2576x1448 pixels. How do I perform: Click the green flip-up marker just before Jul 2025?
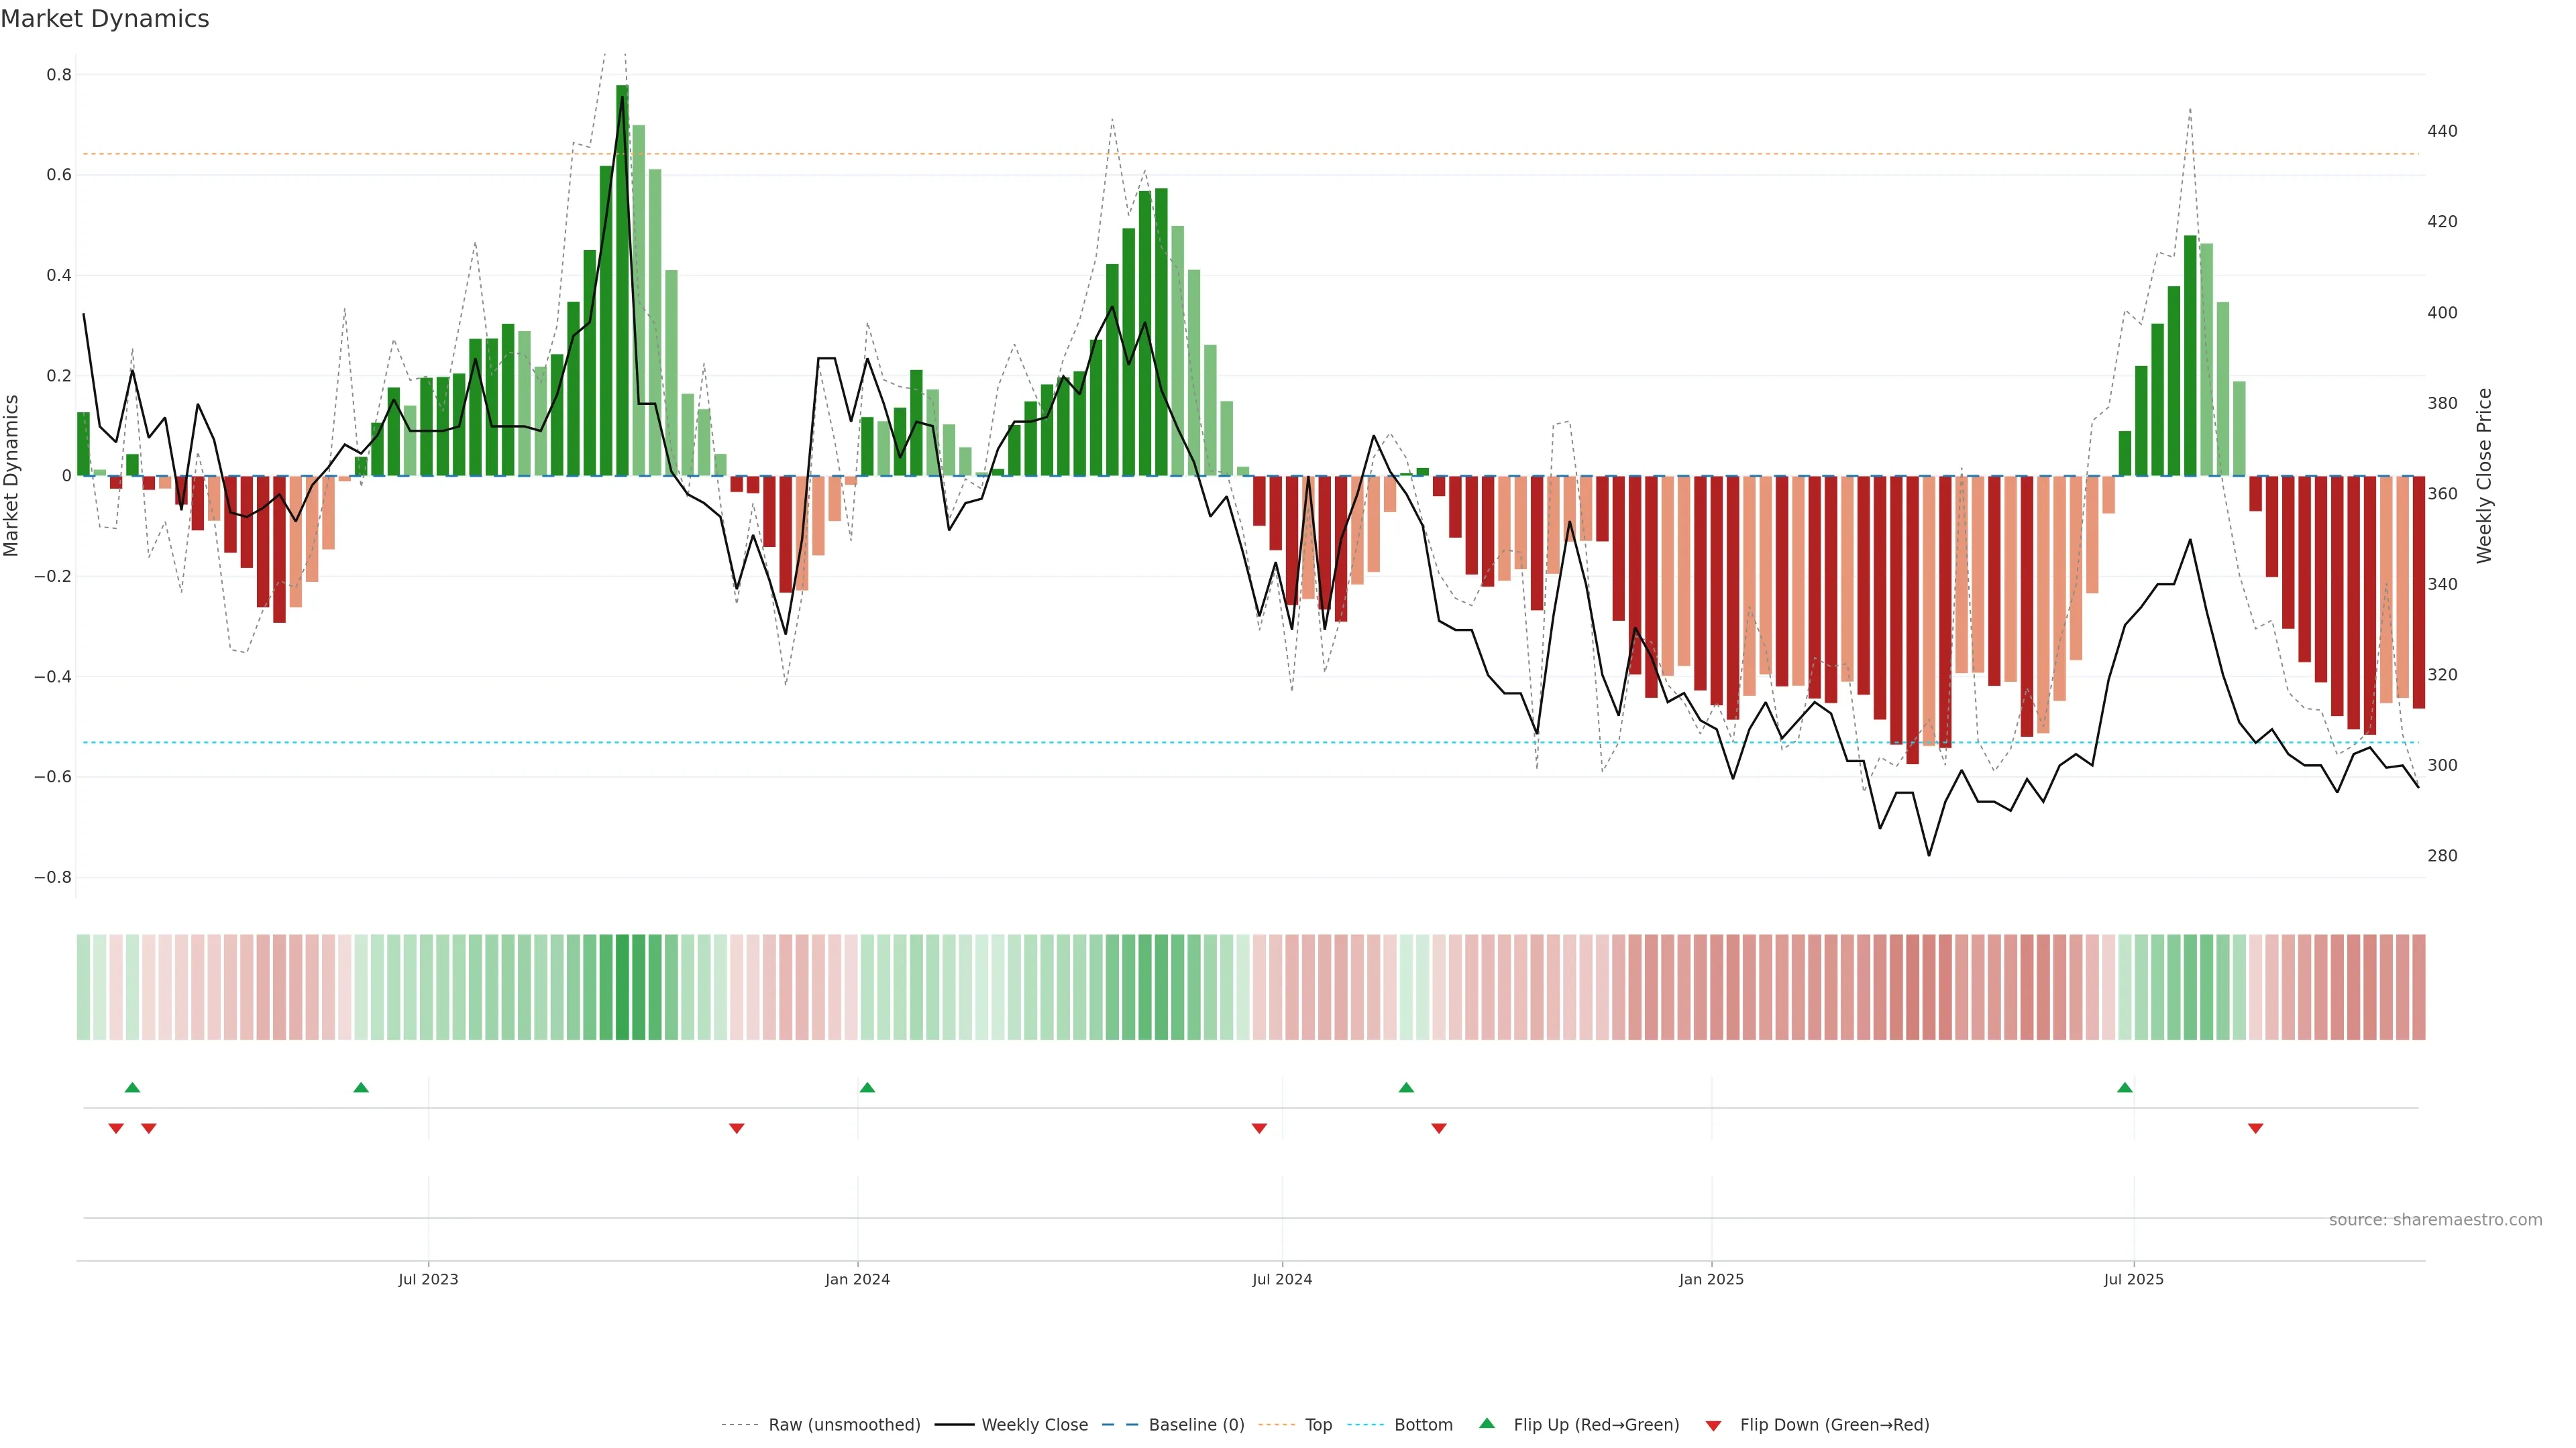(x=2125, y=1087)
